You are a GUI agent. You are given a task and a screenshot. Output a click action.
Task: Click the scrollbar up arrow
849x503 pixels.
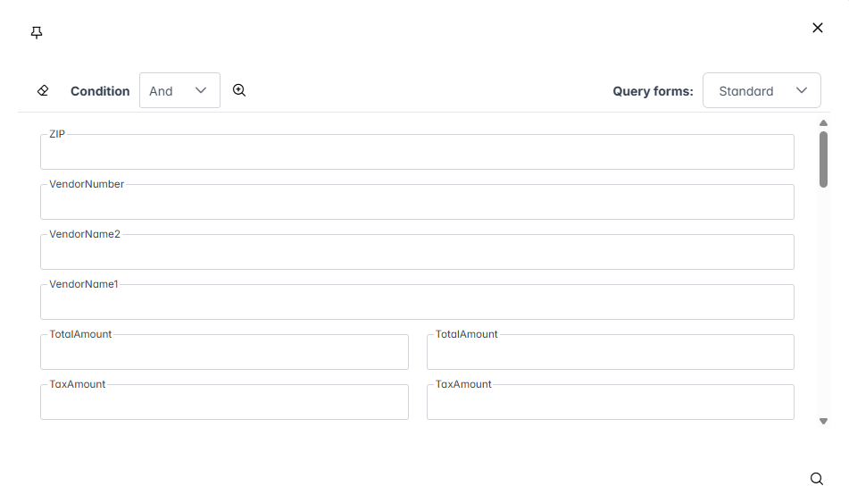click(823, 123)
